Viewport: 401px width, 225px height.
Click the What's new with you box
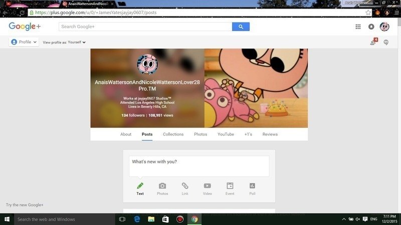click(x=199, y=166)
